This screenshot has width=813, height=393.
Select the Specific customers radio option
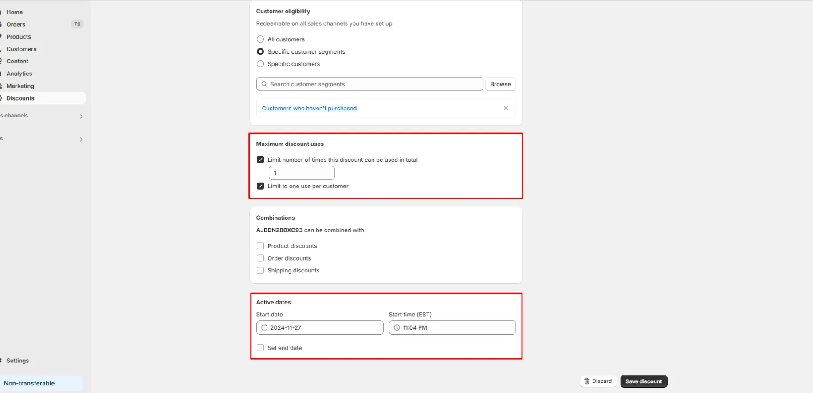260,64
